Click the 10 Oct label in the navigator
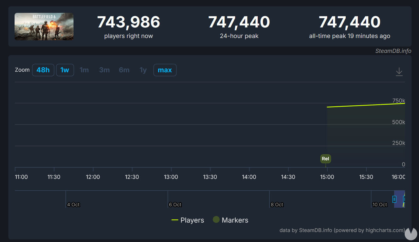 [380, 205]
